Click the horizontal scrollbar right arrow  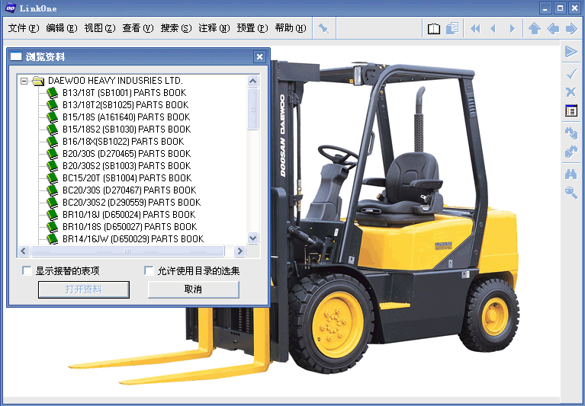[240, 251]
